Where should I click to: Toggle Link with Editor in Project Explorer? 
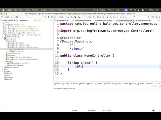pyautogui.click(x=37, y=20)
